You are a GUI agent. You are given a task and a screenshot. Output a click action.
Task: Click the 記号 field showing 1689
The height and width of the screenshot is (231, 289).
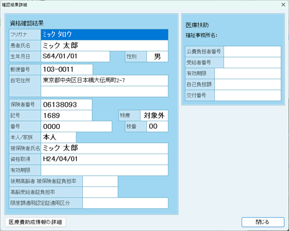tap(66, 115)
